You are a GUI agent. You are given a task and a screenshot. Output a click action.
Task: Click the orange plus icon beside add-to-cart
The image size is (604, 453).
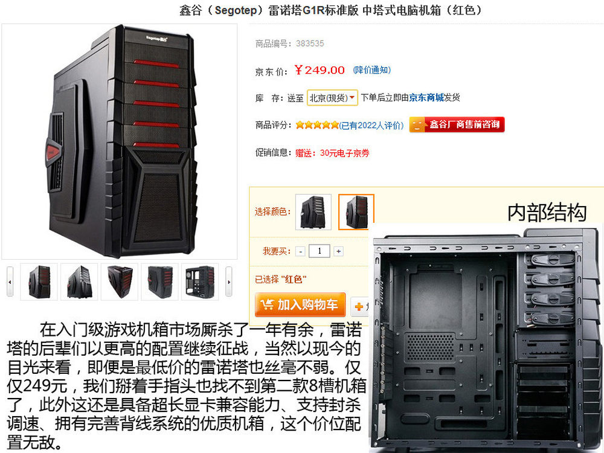click(x=359, y=307)
